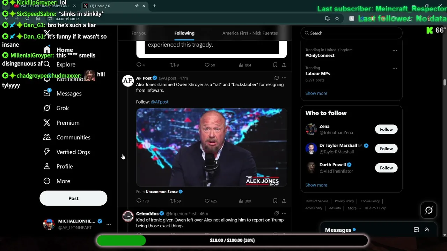
Task: Open Terms of Service link
Action: 317,201
